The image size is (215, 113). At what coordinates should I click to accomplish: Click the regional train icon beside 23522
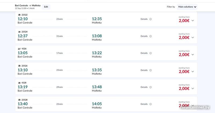19,15
